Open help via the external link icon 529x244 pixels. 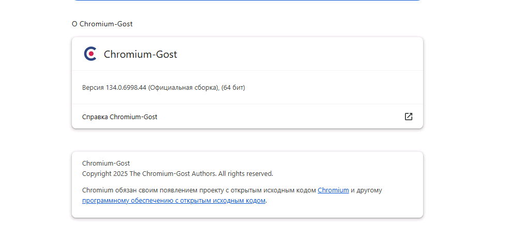click(x=408, y=117)
